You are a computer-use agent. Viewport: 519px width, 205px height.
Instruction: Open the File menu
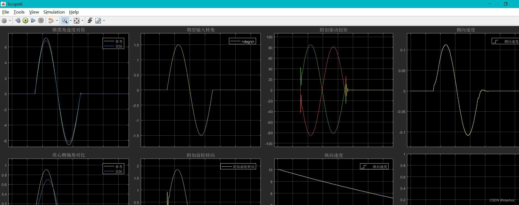click(x=6, y=12)
